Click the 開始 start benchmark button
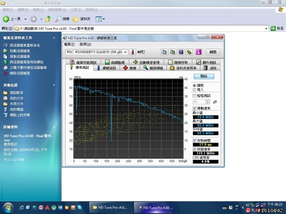 [204, 76]
